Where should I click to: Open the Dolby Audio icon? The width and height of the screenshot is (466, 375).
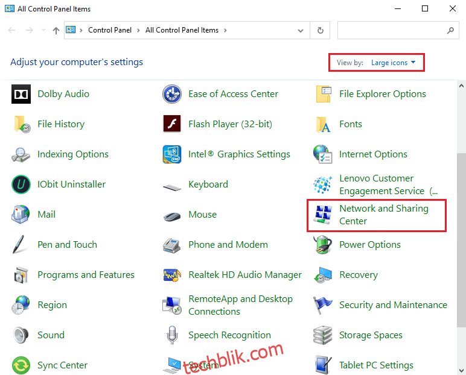point(21,94)
